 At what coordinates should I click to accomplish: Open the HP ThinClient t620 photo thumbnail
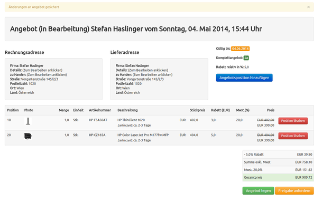tap(28, 121)
